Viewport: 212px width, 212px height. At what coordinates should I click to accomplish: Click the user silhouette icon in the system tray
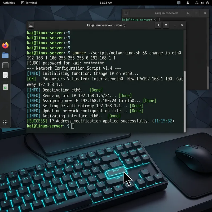click(x=188, y=3)
